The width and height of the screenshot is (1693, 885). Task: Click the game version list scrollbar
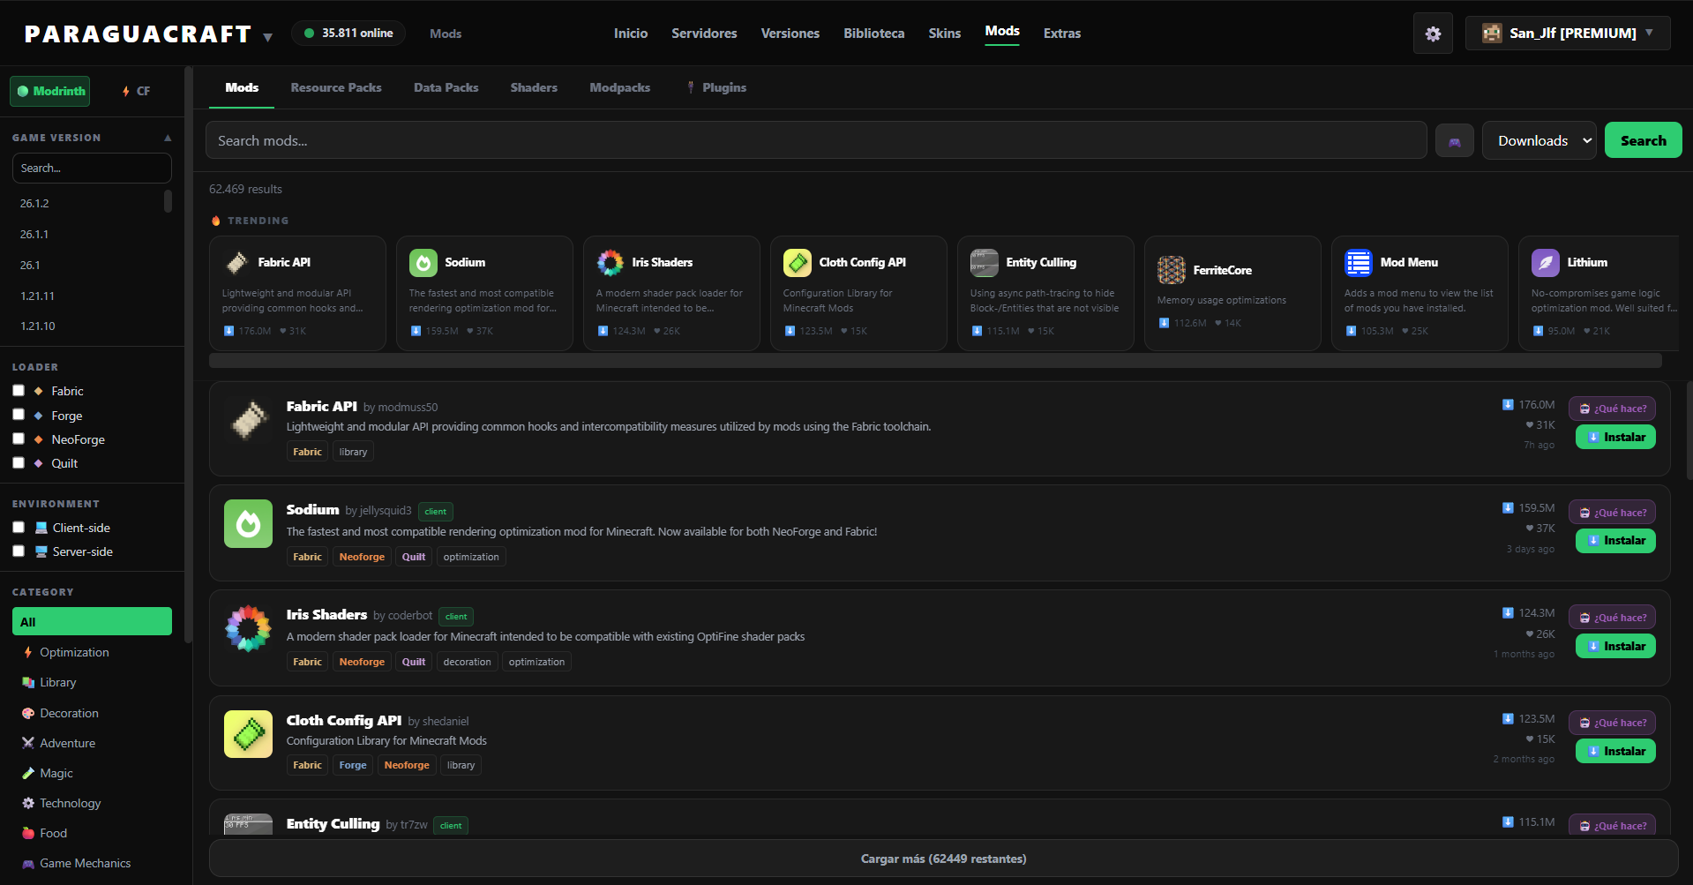(168, 201)
